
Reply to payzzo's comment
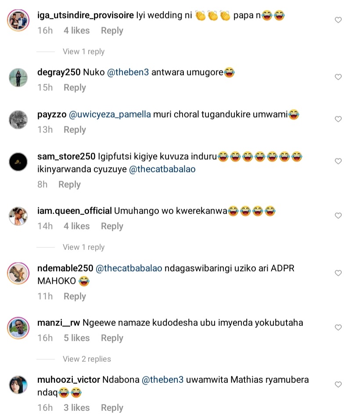pyautogui.click(x=75, y=130)
